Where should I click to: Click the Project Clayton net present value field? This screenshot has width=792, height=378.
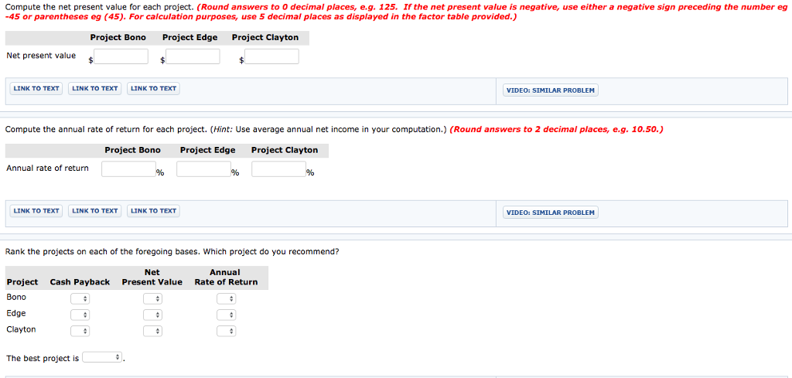271,56
